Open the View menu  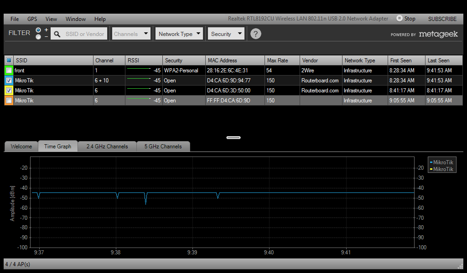pos(51,19)
